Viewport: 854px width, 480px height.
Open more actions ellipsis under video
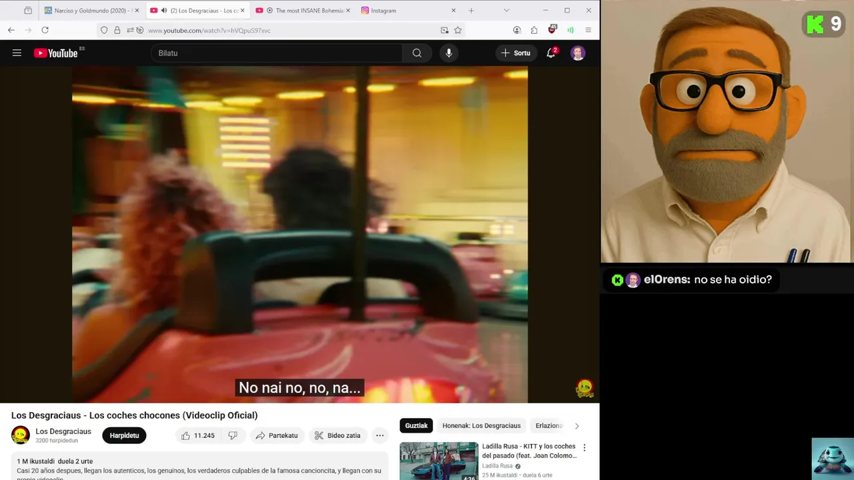[380, 435]
